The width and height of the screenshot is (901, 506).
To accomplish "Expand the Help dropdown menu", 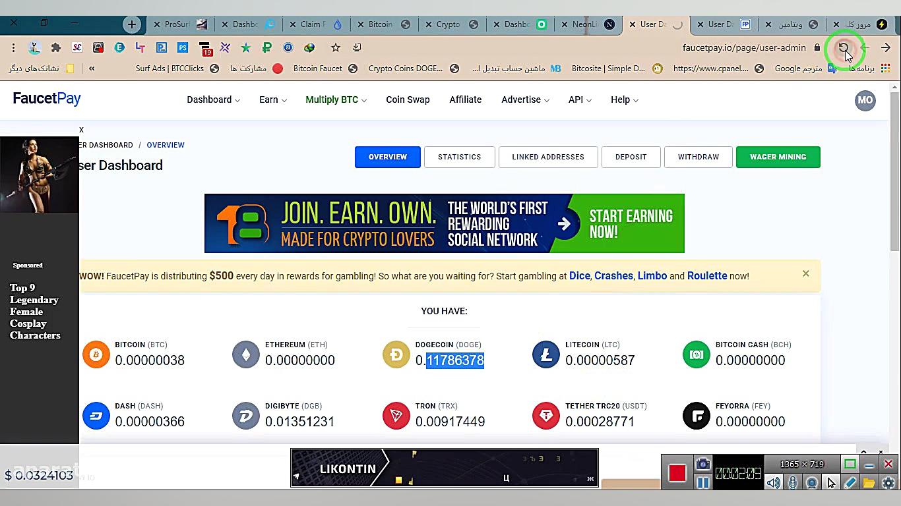I will [625, 99].
